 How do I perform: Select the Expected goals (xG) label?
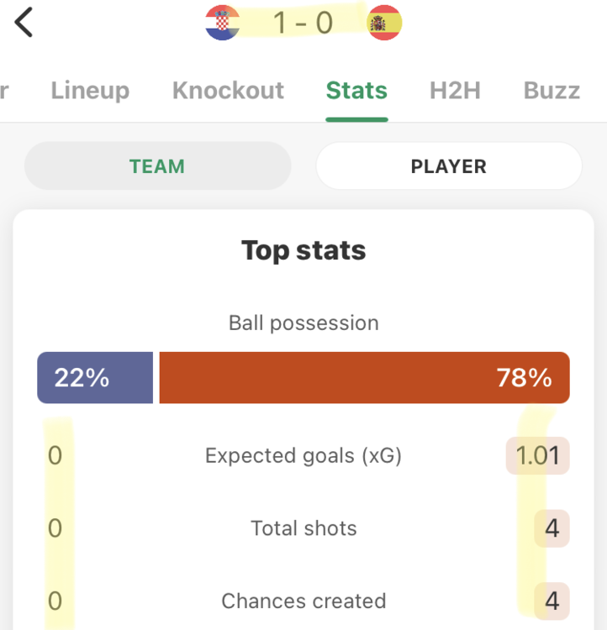pos(303,456)
